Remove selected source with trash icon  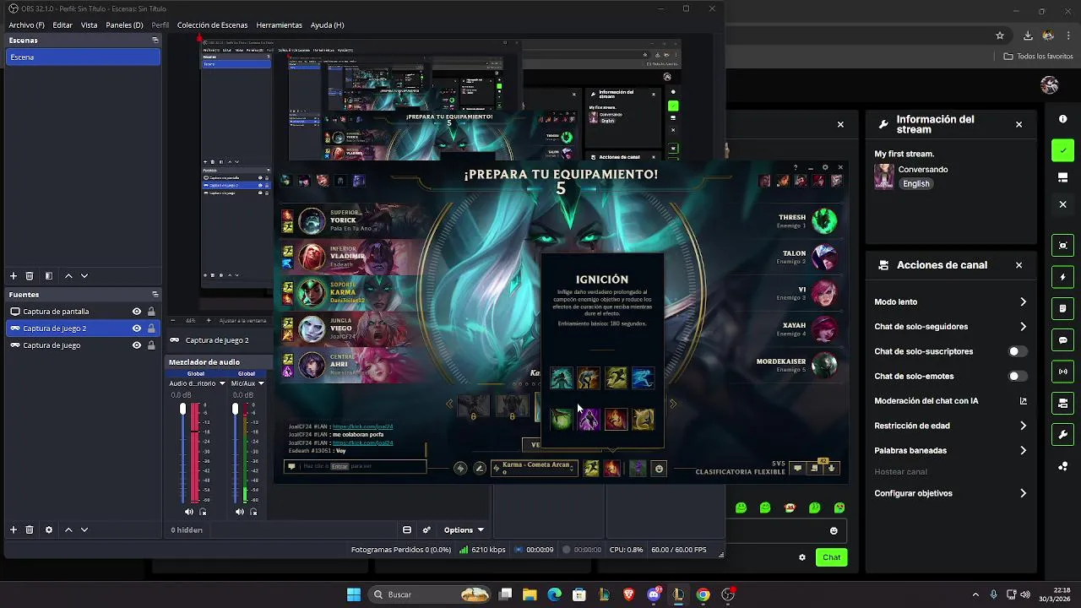30,530
